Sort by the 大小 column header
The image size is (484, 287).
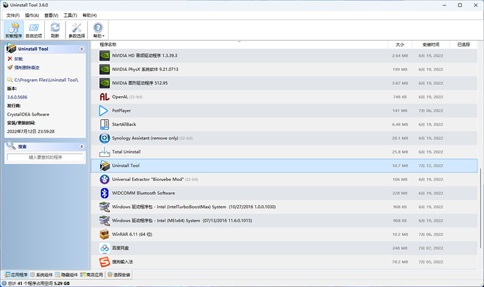(x=400, y=44)
